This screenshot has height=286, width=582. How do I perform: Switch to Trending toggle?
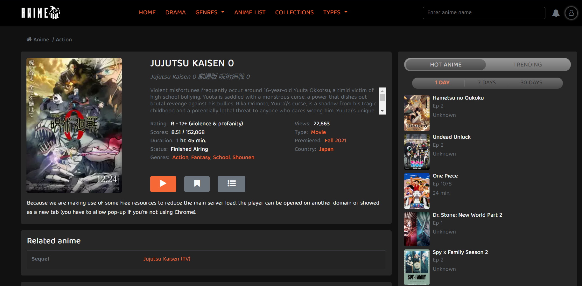[527, 65]
